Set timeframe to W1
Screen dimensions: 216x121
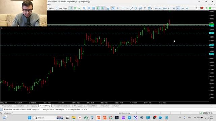(182, 8)
